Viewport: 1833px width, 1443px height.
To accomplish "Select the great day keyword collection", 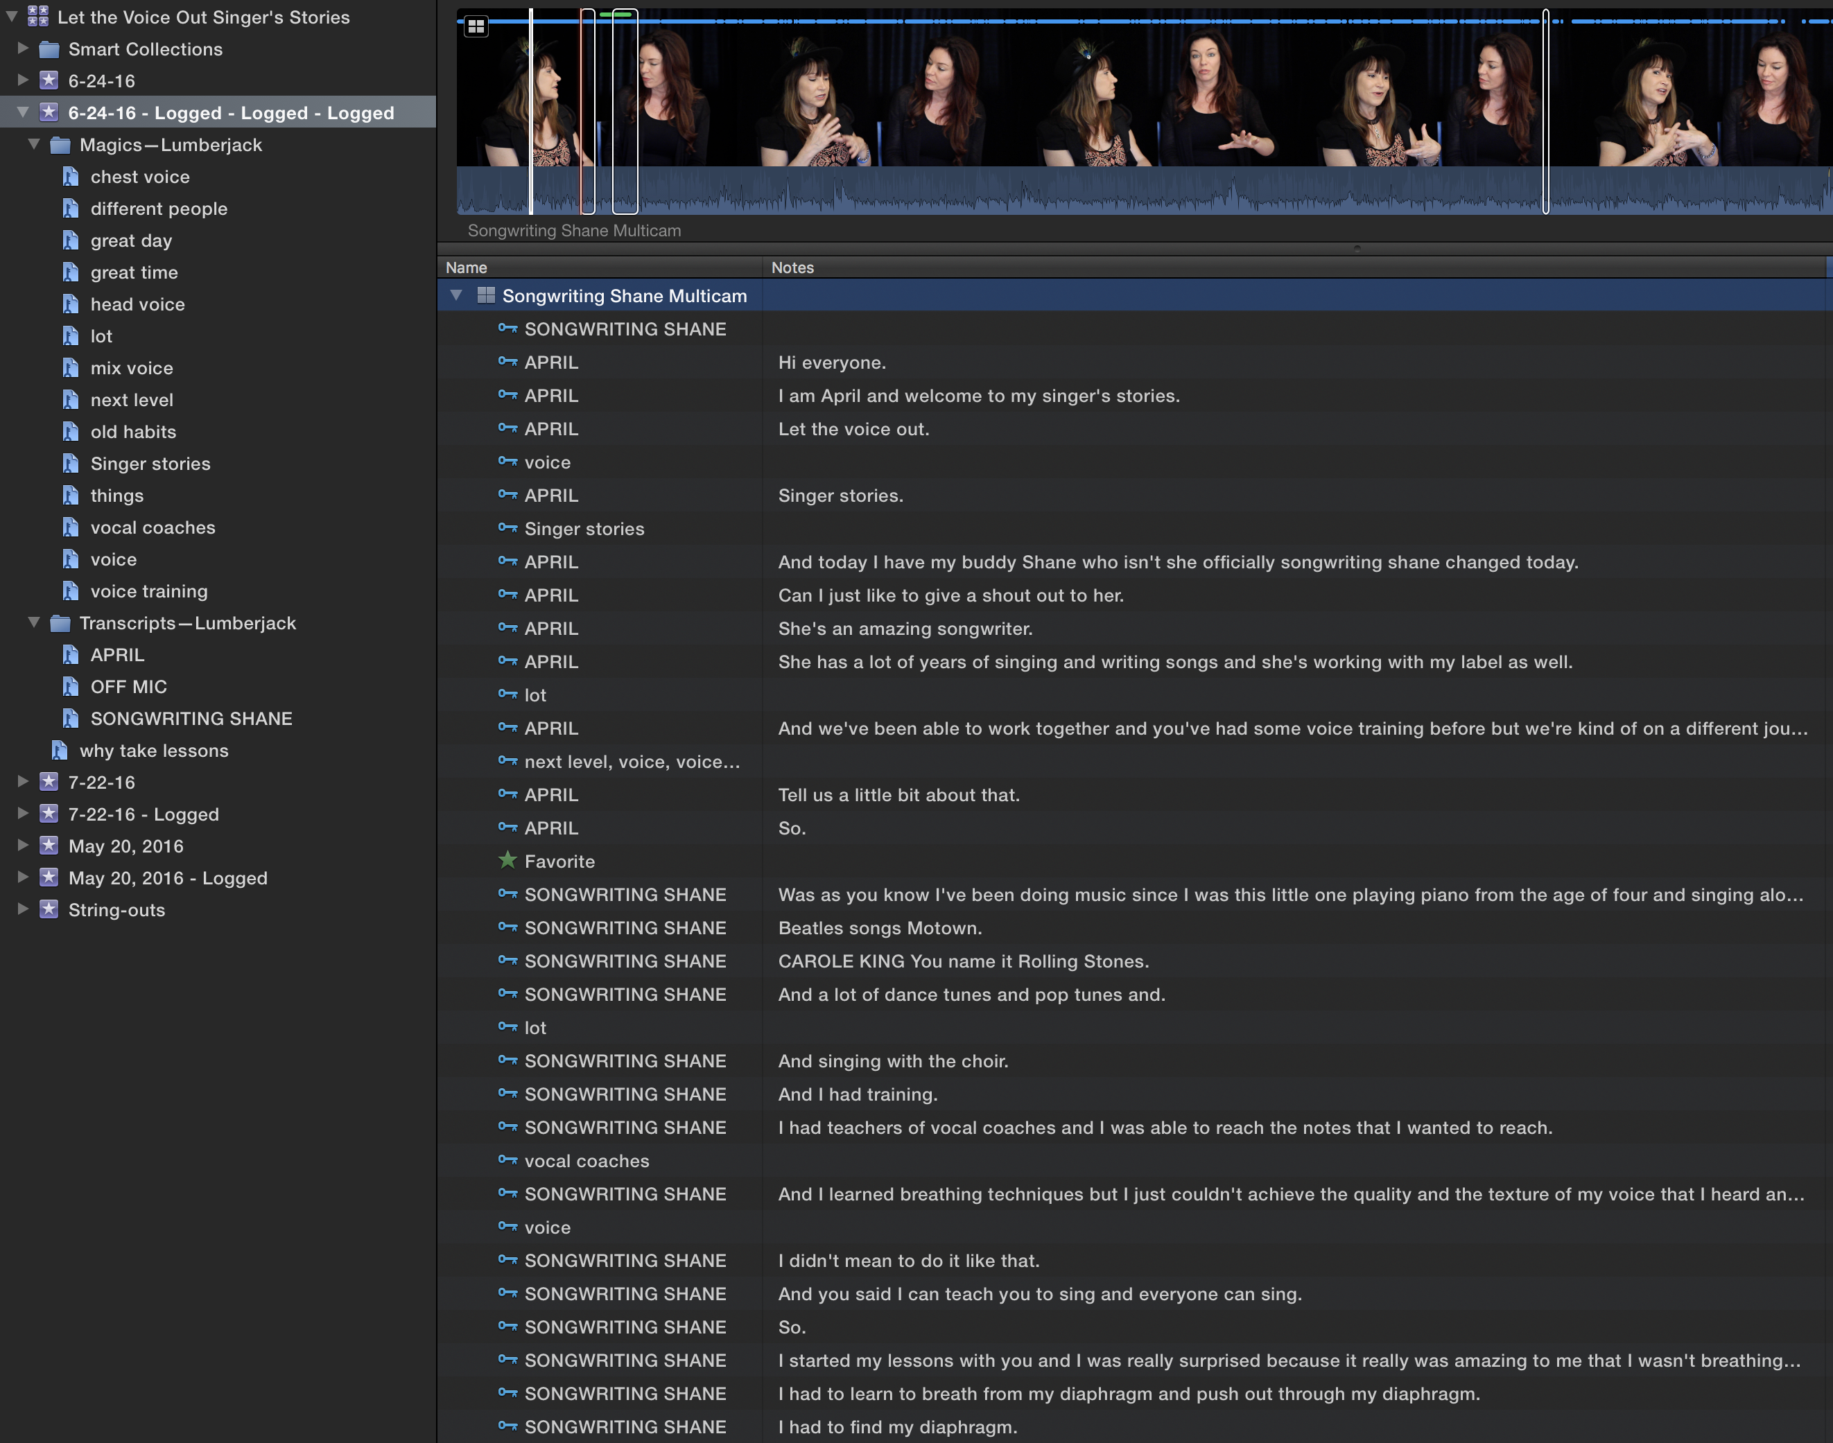I will [131, 240].
